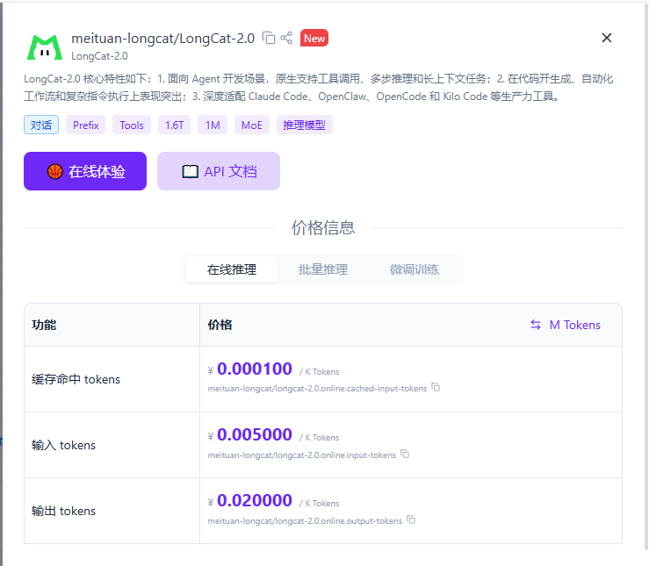Screen dimensions: 649x566
Task: Toggle price unit to M Tokens
Action: click(566, 325)
